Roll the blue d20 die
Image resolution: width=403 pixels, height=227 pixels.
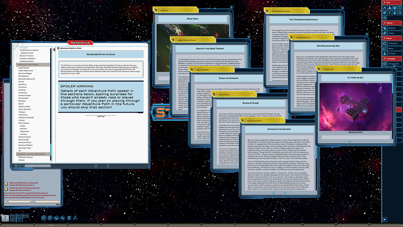(44, 218)
